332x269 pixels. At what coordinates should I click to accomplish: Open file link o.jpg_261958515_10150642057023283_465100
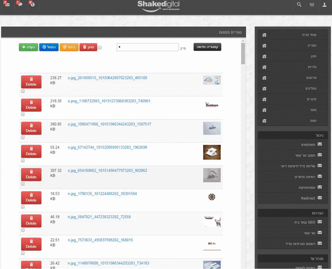coord(107,78)
